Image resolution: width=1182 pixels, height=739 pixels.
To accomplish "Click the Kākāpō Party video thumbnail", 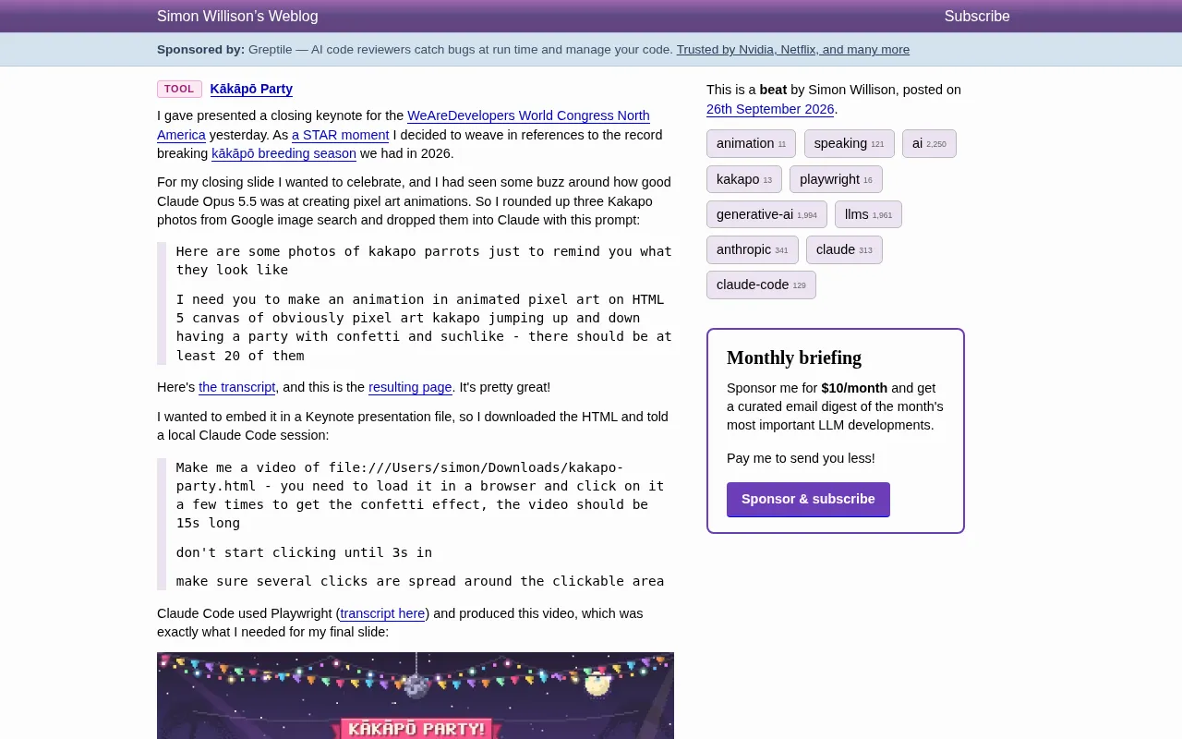I will click(x=416, y=696).
